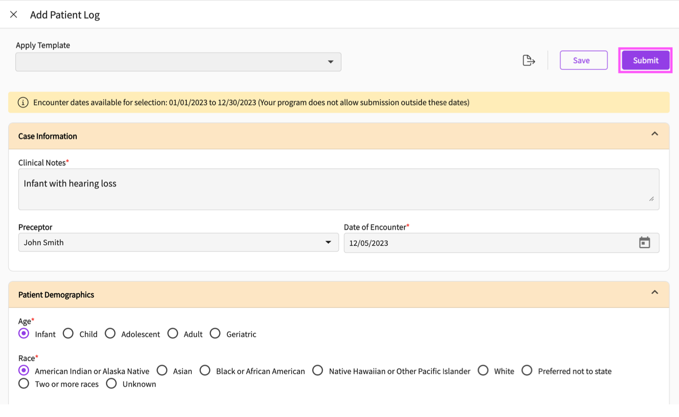
Task: Select Asian as the race
Action: click(x=162, y=371)
